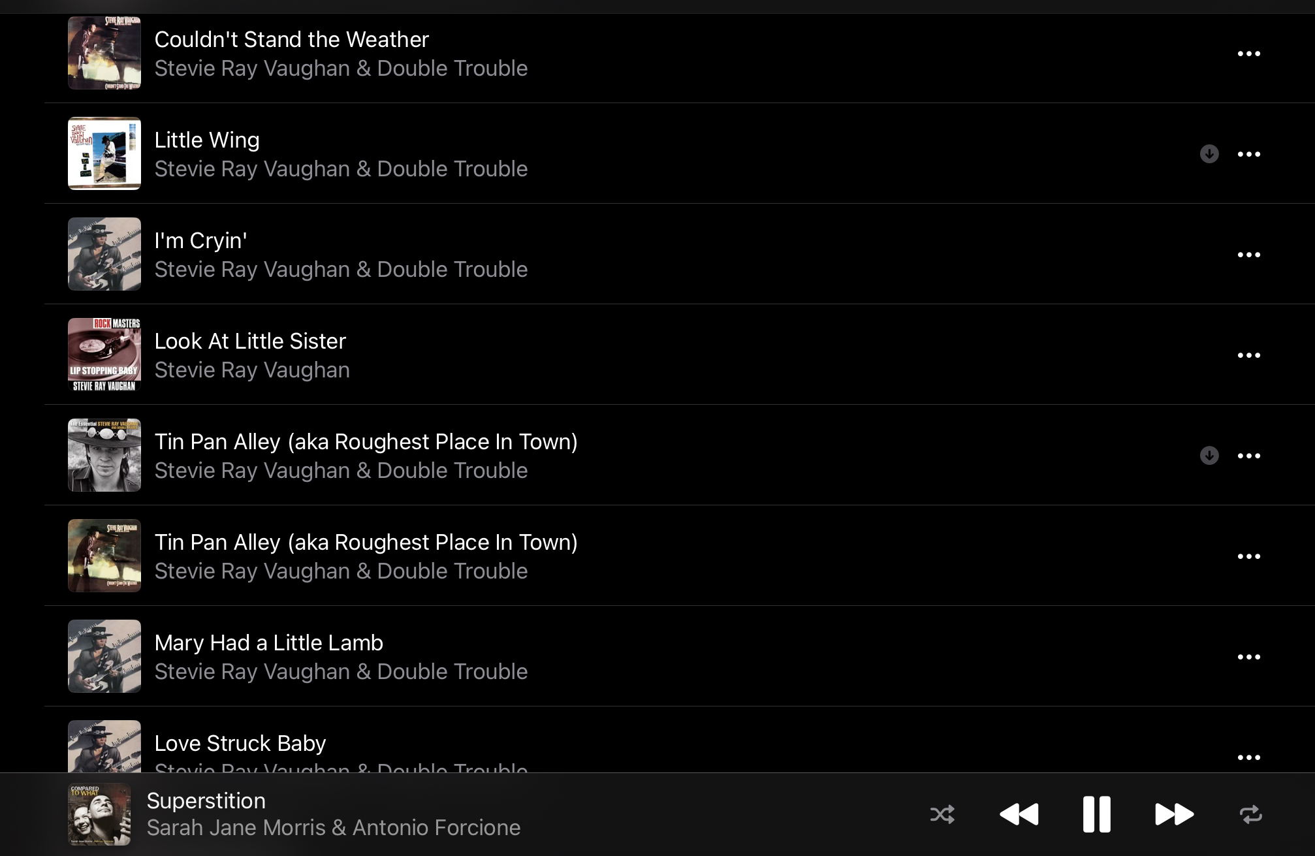Skip to the next track
This screenshot has width=1315, height=856.
pyautogui.click(x=1174, y=814)
